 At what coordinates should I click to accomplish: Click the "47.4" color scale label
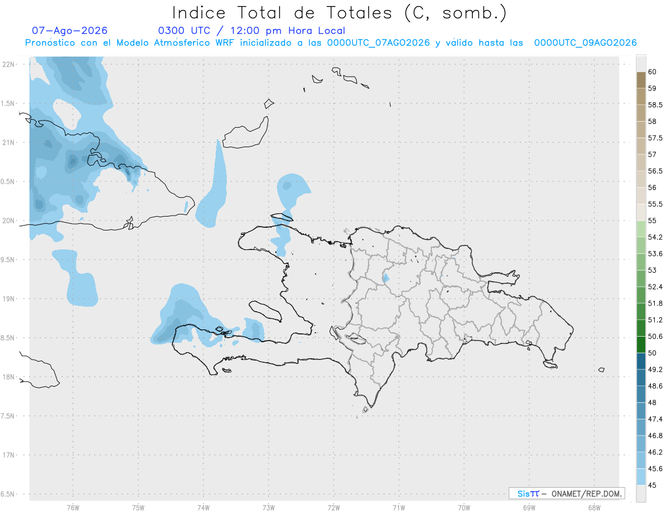click(x=655, y=419)
